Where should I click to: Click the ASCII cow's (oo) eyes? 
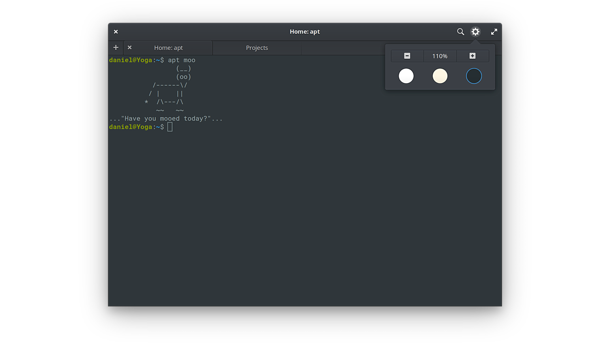coord(184,77)
